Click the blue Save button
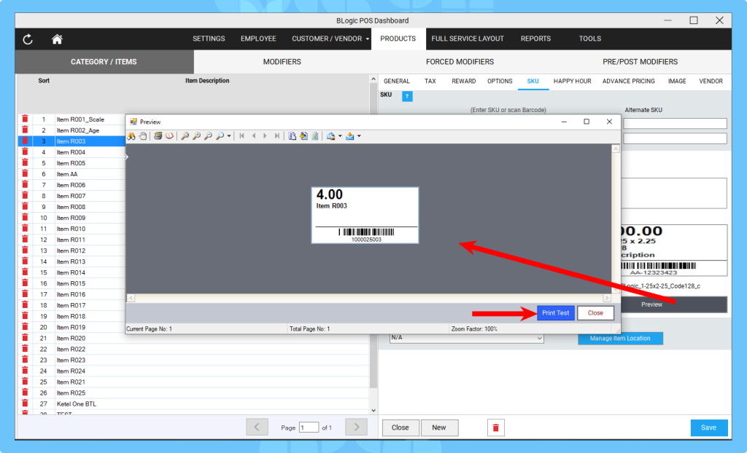 (x=709, y=428)
